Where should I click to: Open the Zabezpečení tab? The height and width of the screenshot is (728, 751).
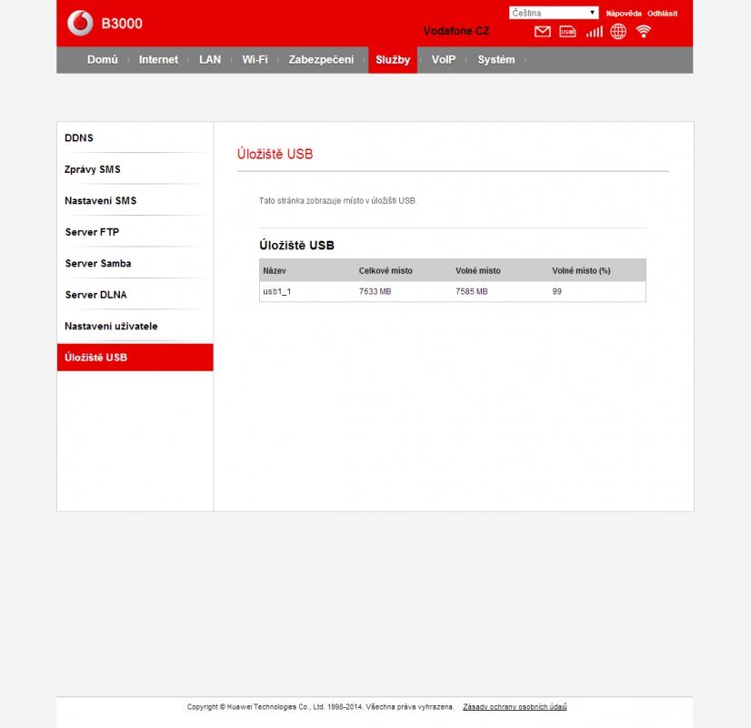coord(321,60)
